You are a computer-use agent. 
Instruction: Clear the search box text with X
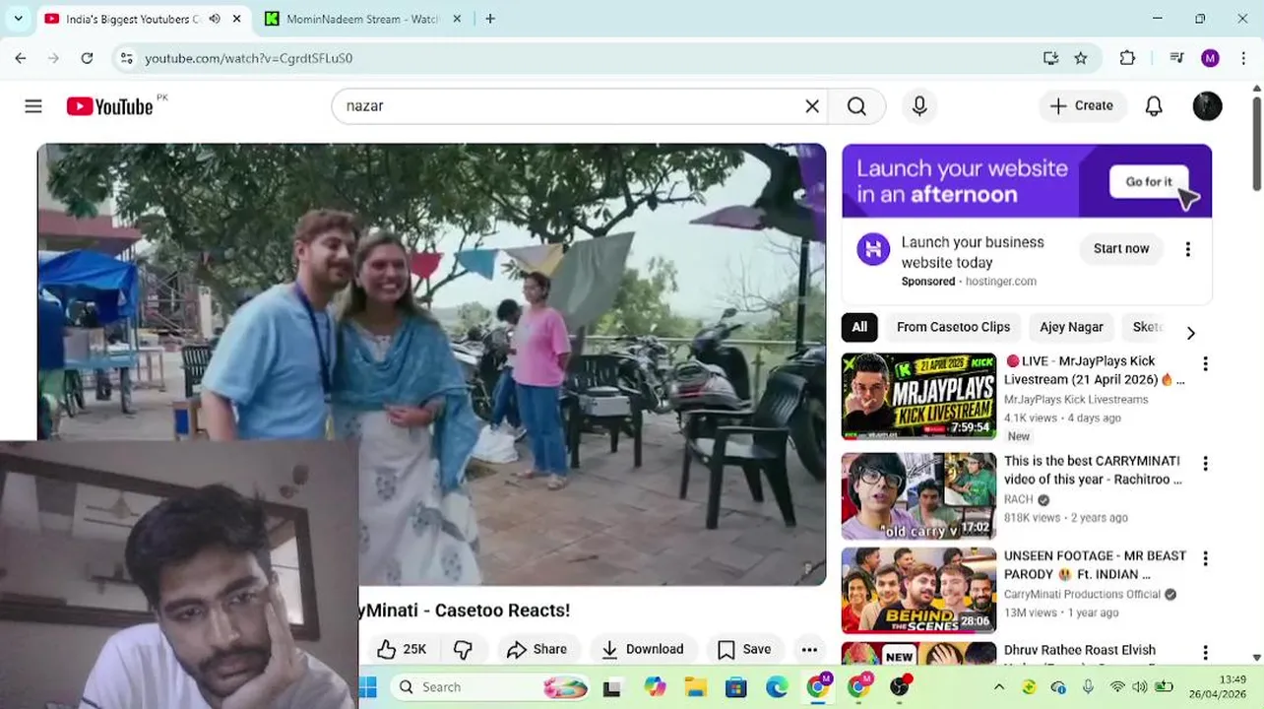pos(812,106)
